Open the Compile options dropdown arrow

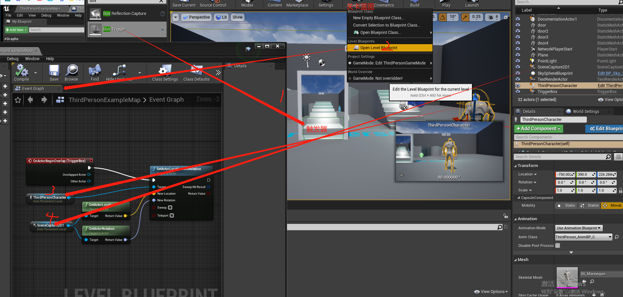click(36, 73)
